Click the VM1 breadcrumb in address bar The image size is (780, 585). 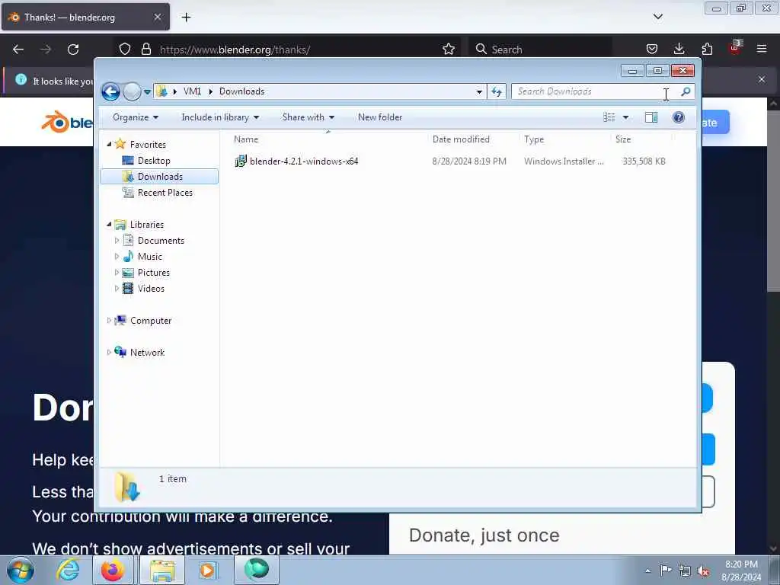click(192, 91)
